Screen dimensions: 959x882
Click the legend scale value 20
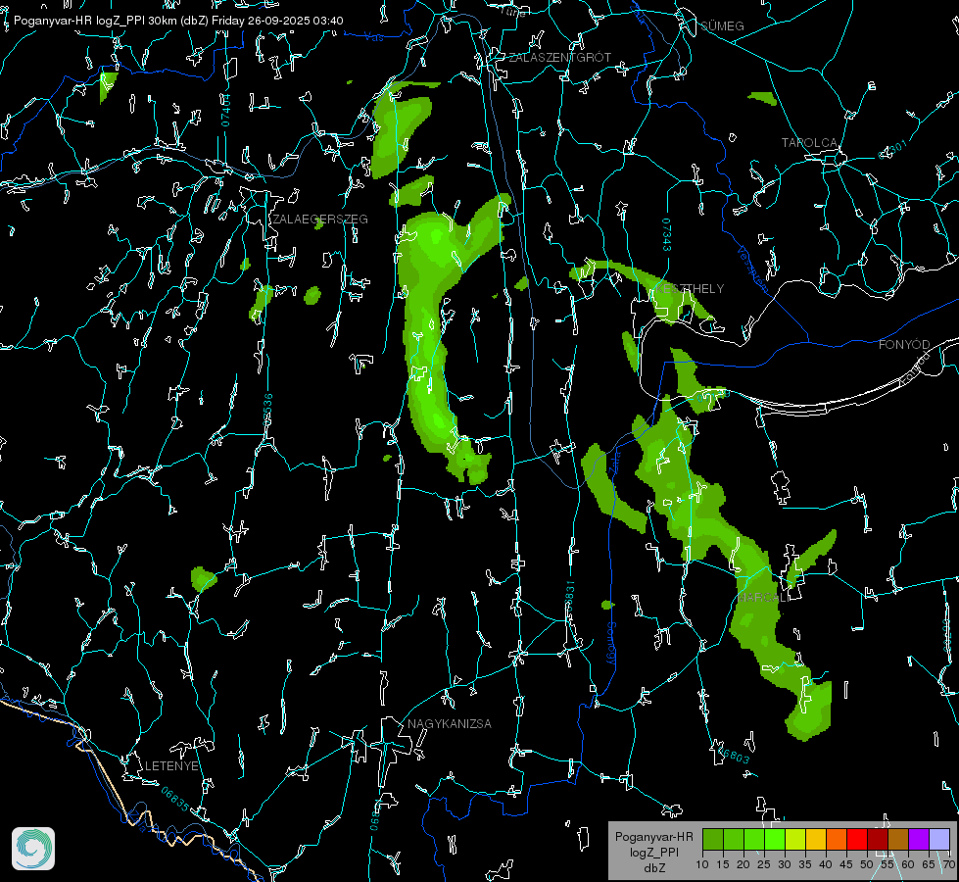(x=743, y=864)
